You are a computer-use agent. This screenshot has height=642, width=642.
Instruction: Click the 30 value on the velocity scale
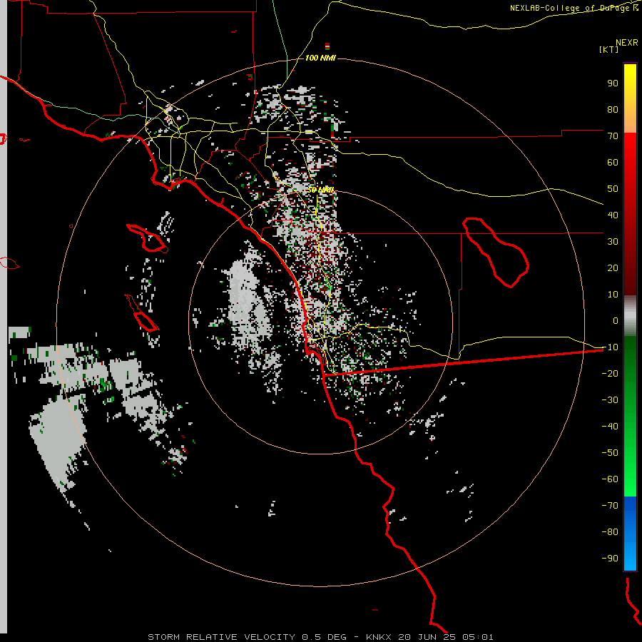click(613, 242)
